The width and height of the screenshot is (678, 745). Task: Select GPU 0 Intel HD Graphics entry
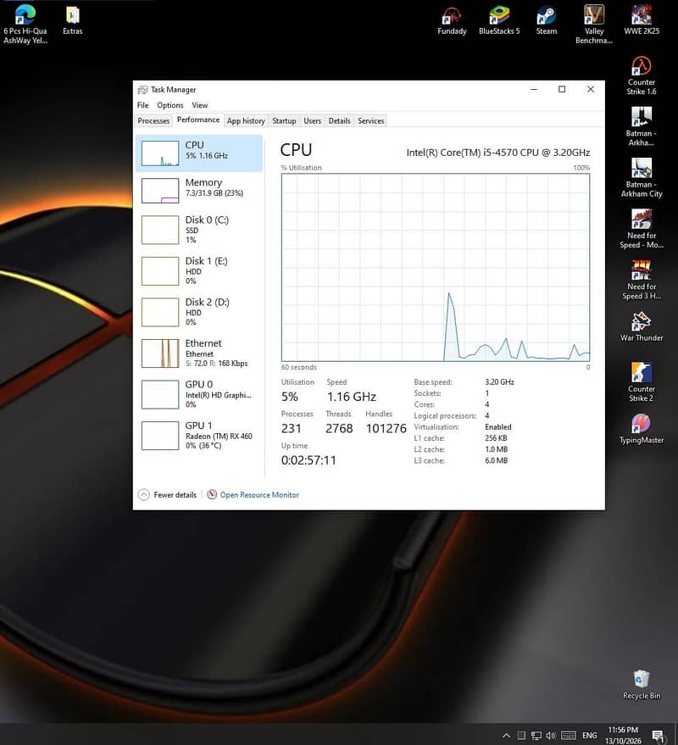199,394
